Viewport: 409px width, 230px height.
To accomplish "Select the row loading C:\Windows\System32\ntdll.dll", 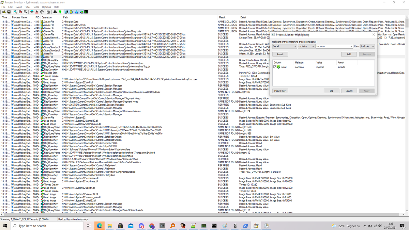I will coord(203,82).
